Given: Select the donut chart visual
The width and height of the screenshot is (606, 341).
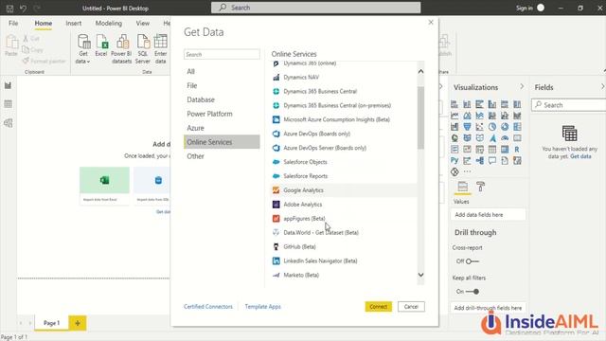Looking at the screenshot, I should tap(505, 127).
